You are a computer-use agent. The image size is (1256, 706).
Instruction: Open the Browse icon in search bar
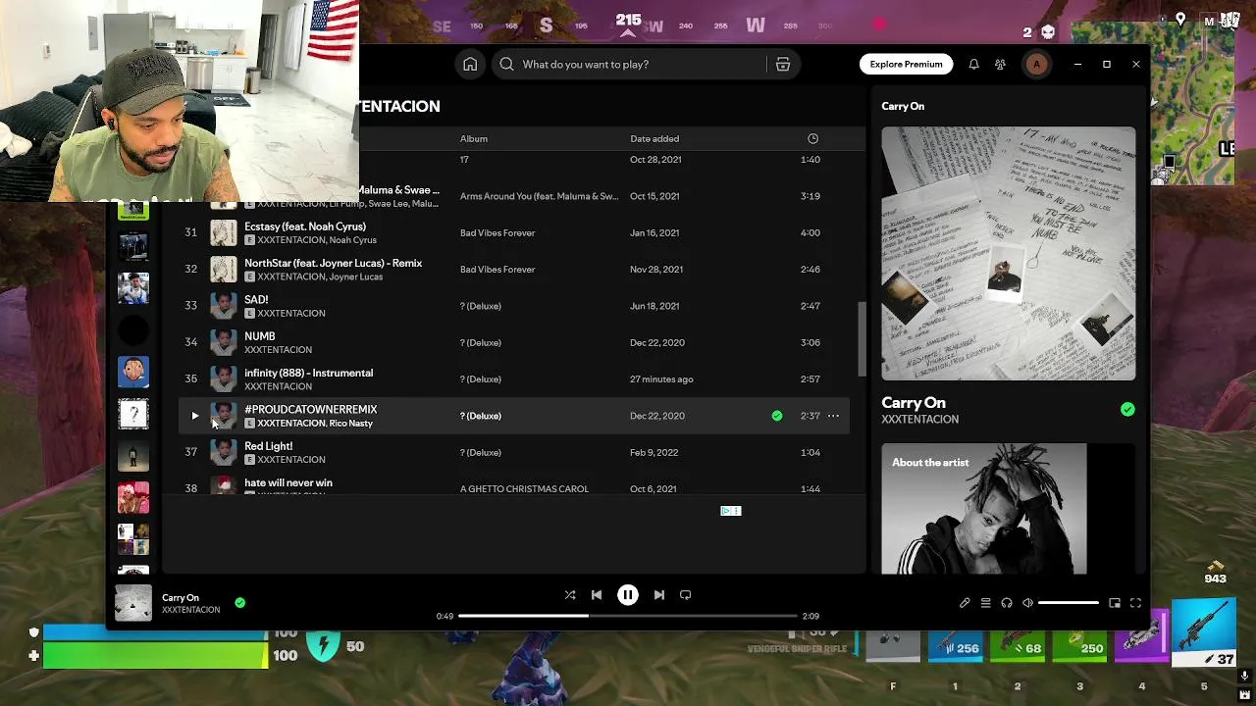(x=783, y=65)
